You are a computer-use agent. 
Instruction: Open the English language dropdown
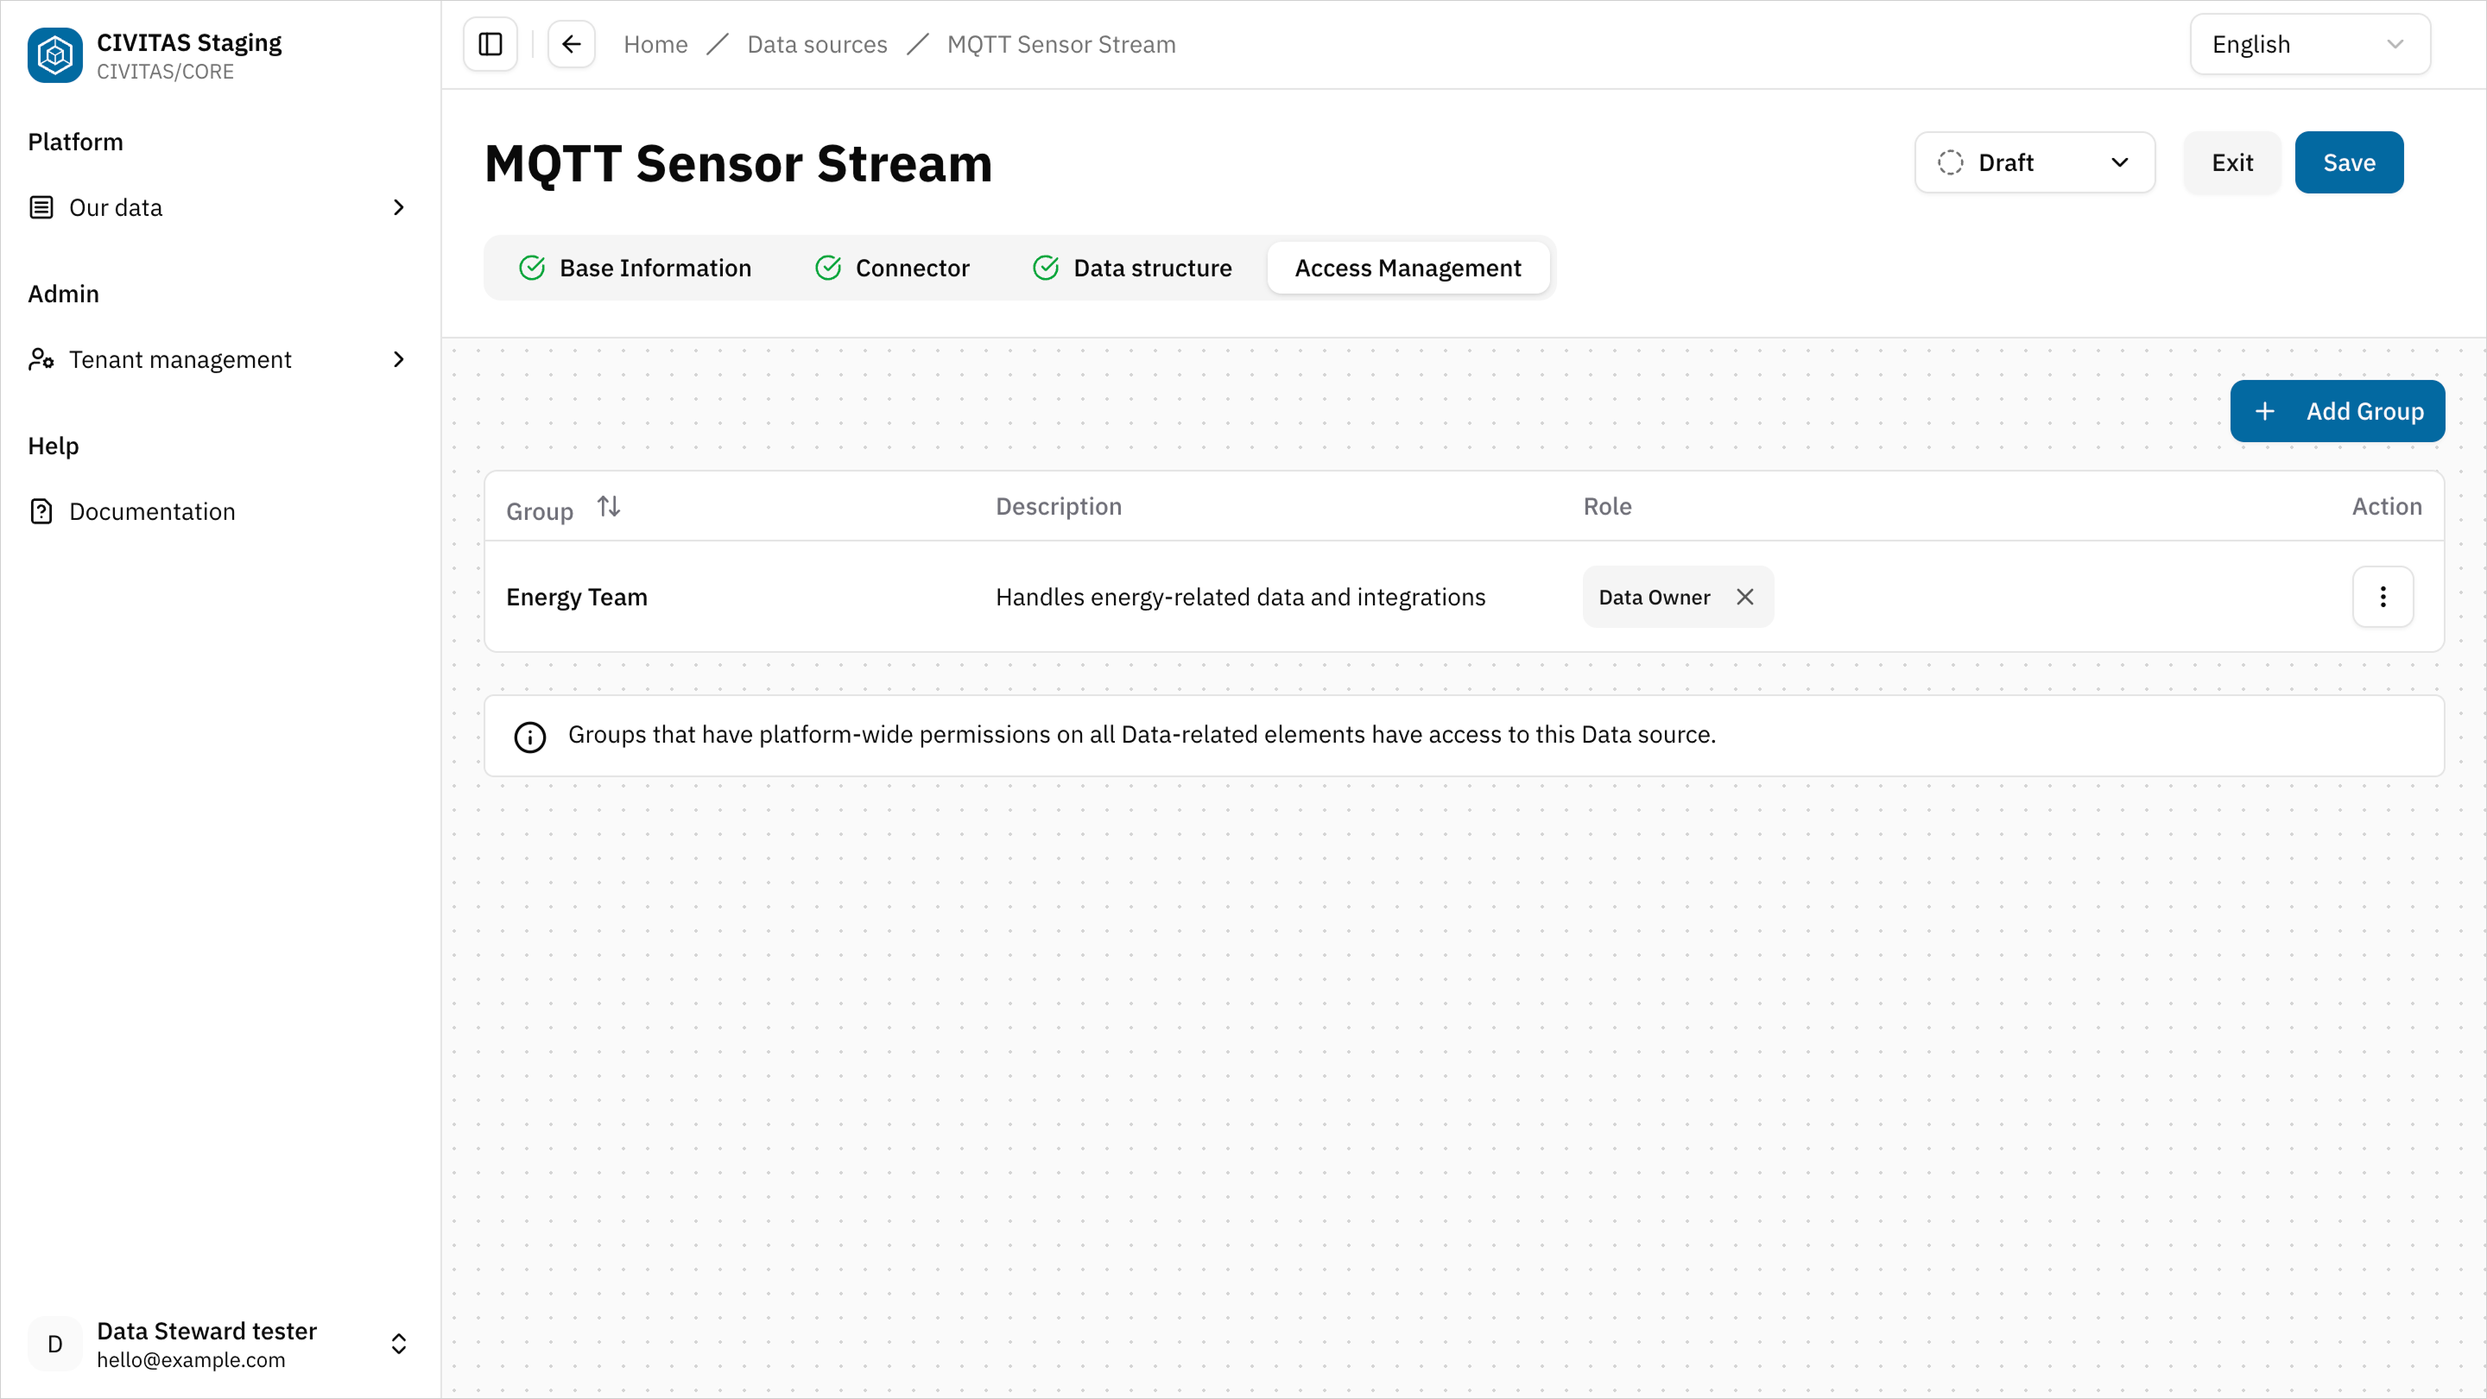pos(2309,44)
